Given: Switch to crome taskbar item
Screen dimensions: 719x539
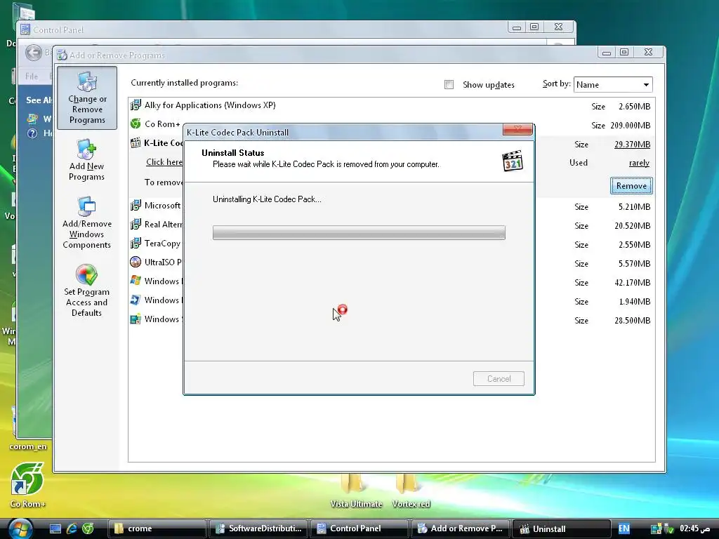Looking at the screenshot, I should pos(157,528).
